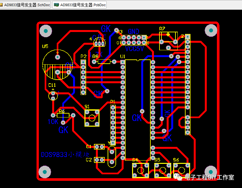Click the R6 resistor label
The image size is (242, 188).
tap(62, 111)
